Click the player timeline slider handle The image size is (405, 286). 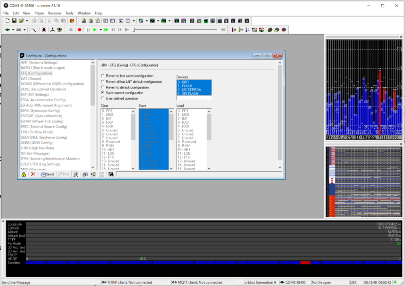coord(134,30)
